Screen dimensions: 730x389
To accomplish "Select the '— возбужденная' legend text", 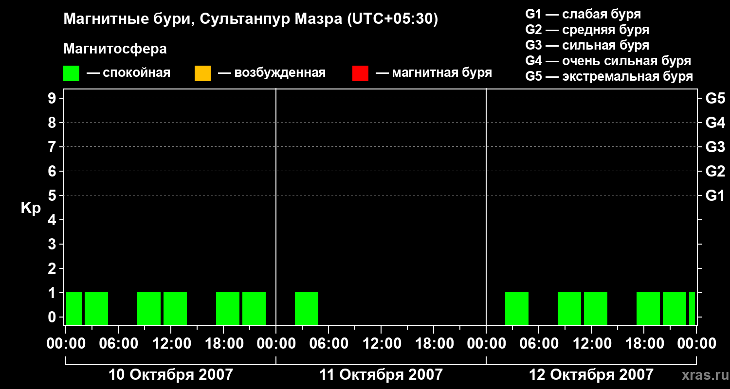I will pyautogui.click(x=272, y=73).
